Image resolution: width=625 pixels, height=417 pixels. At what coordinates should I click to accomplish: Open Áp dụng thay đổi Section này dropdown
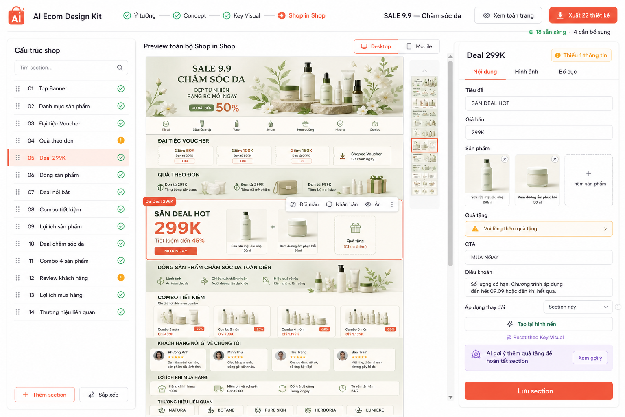tap(578, 307)
